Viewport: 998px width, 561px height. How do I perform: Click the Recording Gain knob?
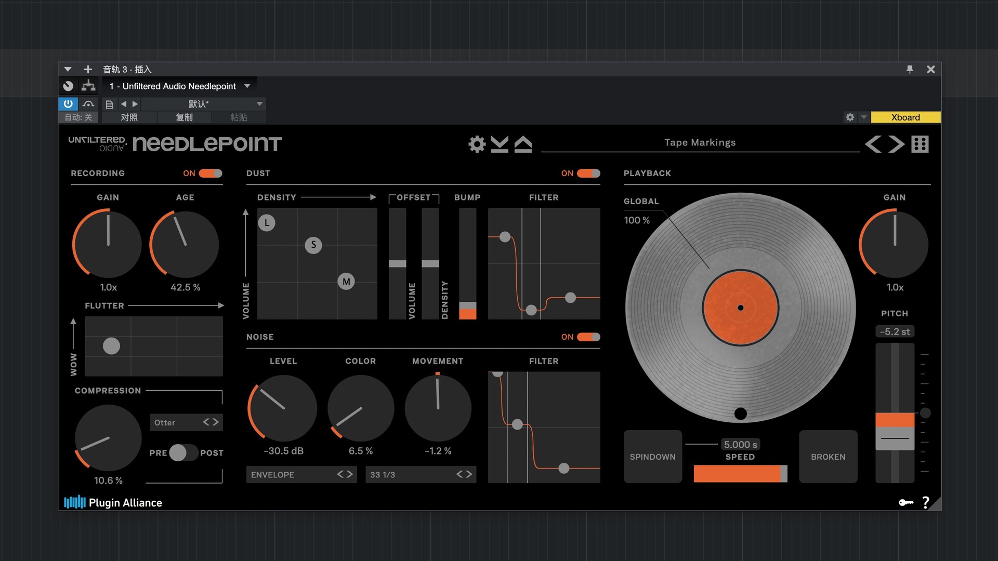108,244
